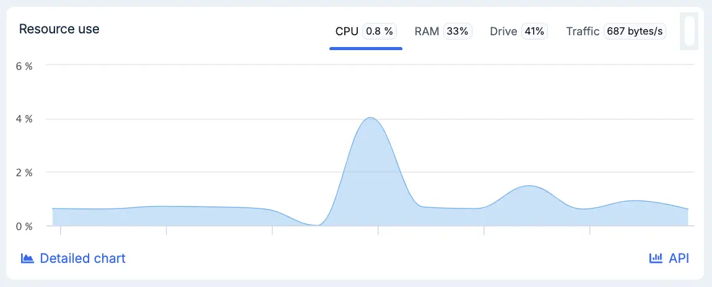Click the 41% Drive badge
This screenshot has height=287, width=712.
click(x=534, y=32)
